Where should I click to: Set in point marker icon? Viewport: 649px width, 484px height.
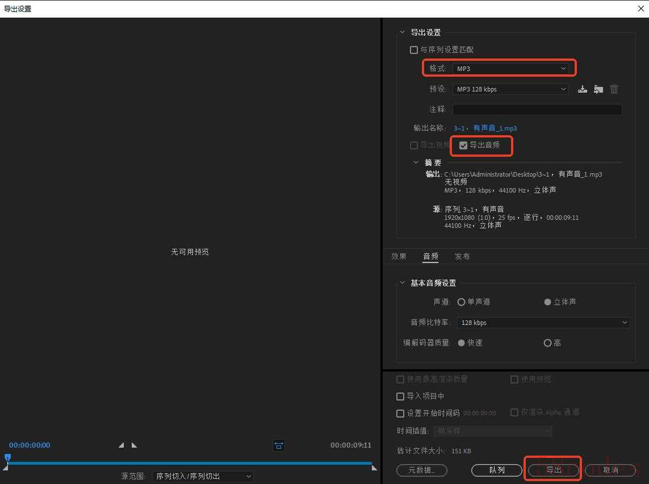click(x=122, y=445)
